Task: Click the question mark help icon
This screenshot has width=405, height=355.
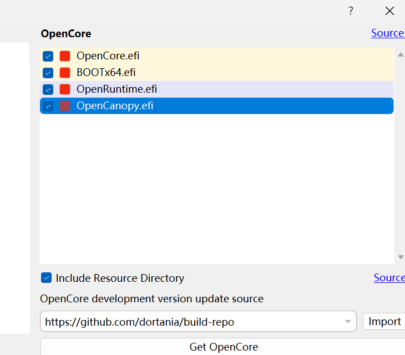Action: pyautogui.click(x=351, y=11)
